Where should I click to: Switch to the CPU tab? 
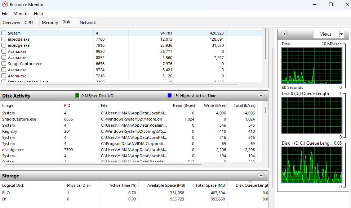tap(29, 22)
